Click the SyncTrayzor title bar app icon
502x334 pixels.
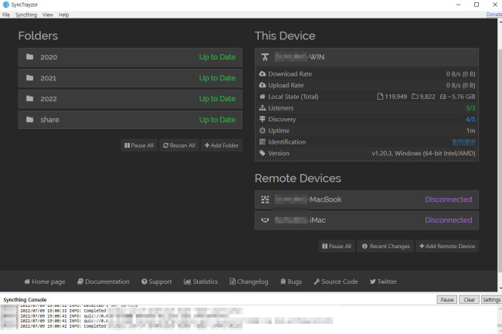(5, 5)
